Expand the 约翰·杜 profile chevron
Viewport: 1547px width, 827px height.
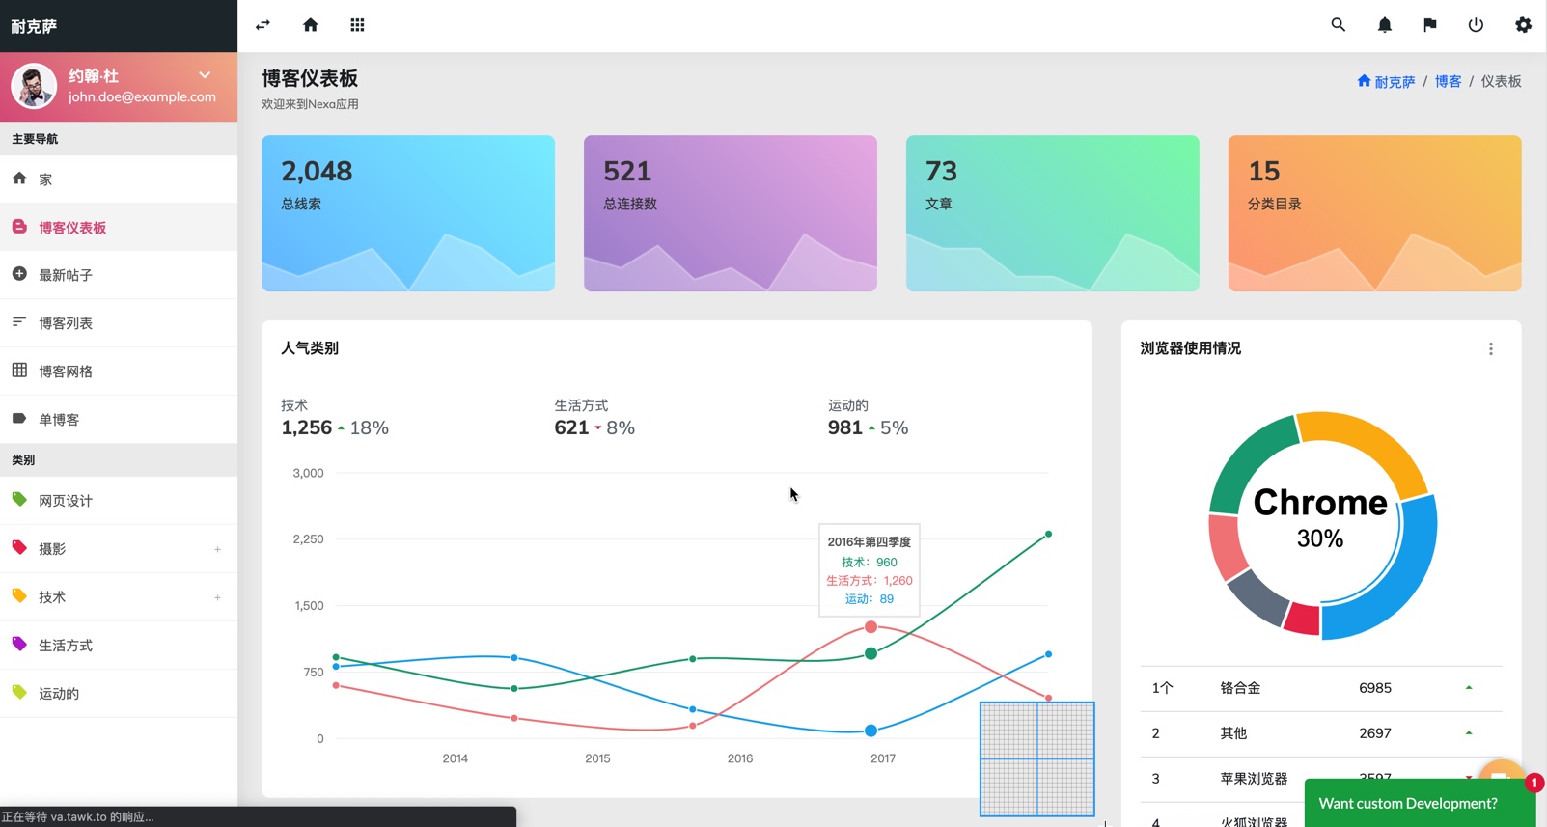(x=205, y=74)
